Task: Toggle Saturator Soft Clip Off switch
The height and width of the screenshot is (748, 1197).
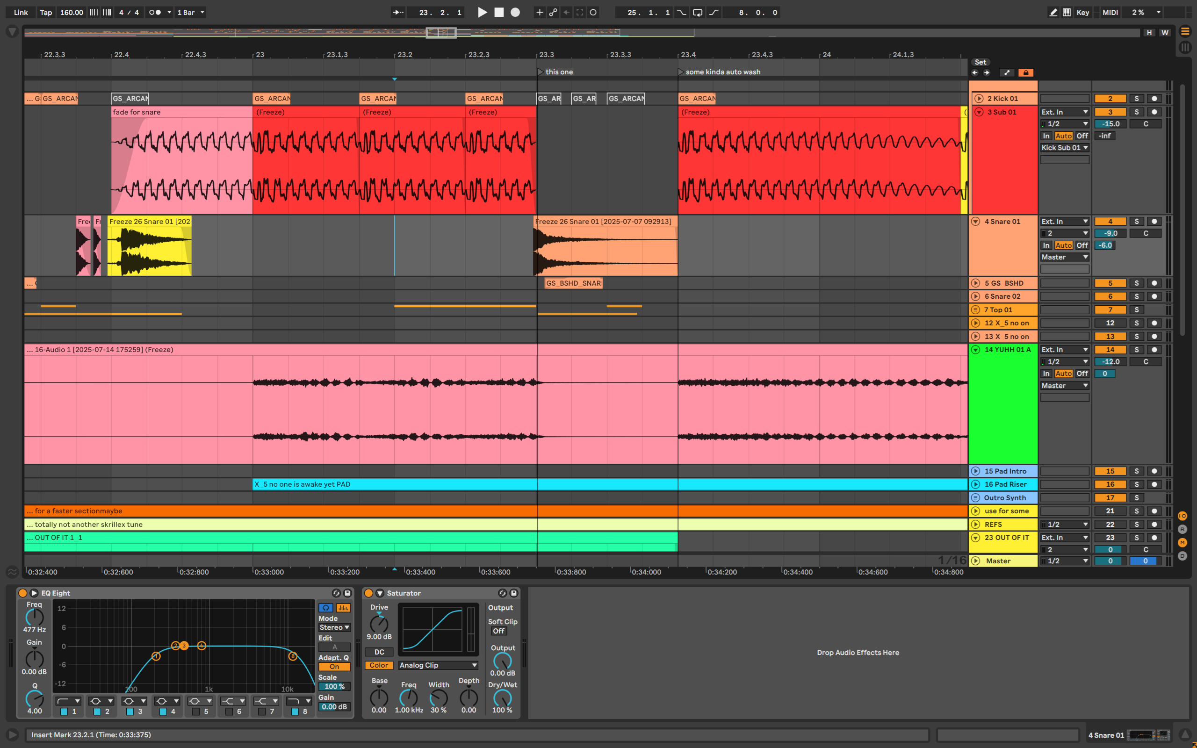Action: pyautogui.click(x=498, y=631)
